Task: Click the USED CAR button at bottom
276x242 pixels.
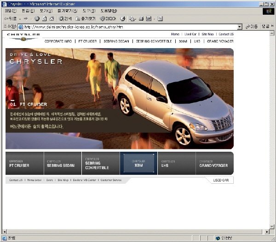Action: 221,181
